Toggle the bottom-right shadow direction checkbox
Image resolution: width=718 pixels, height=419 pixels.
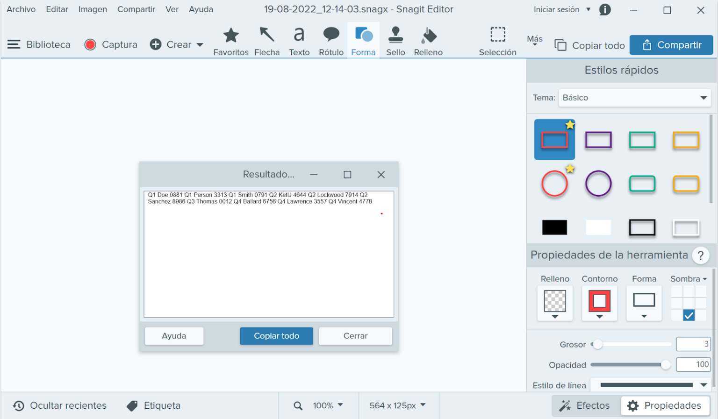689,315
